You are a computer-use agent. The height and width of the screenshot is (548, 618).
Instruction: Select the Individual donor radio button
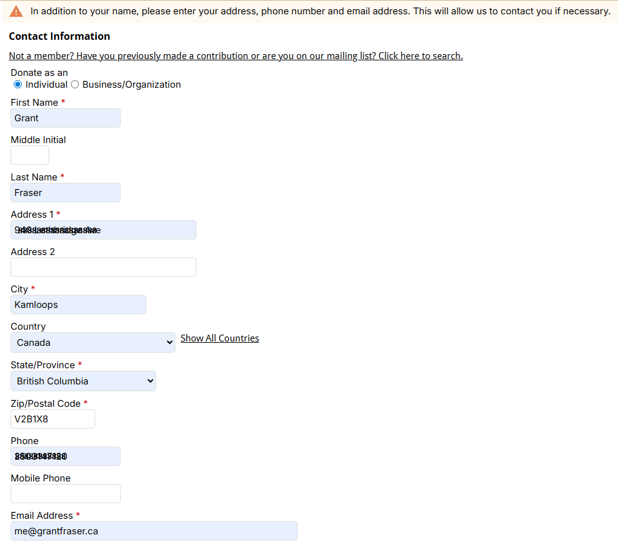(17, 85)
